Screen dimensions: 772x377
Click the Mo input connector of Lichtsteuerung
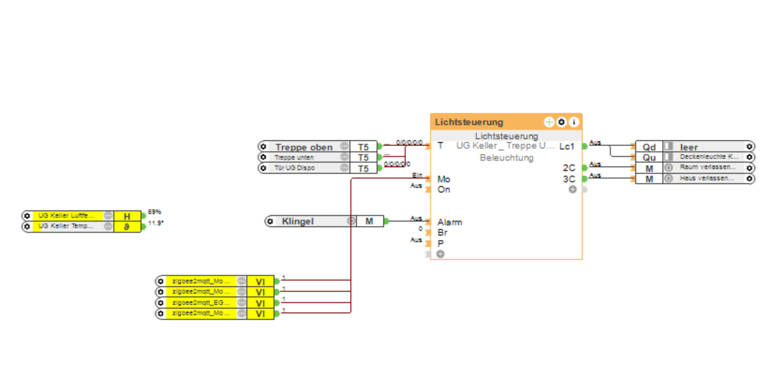428,179
